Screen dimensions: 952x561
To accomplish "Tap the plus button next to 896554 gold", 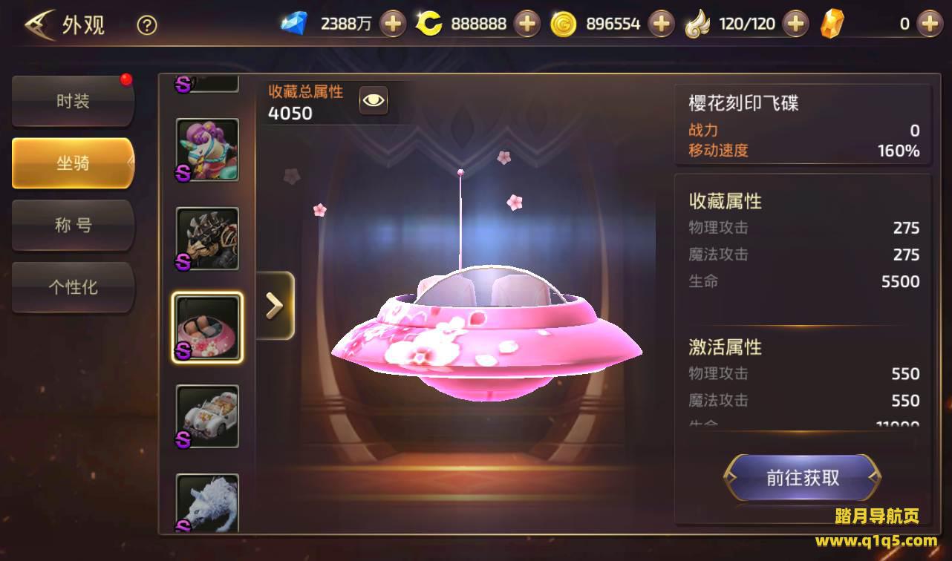I will click(x=661, y=24).
